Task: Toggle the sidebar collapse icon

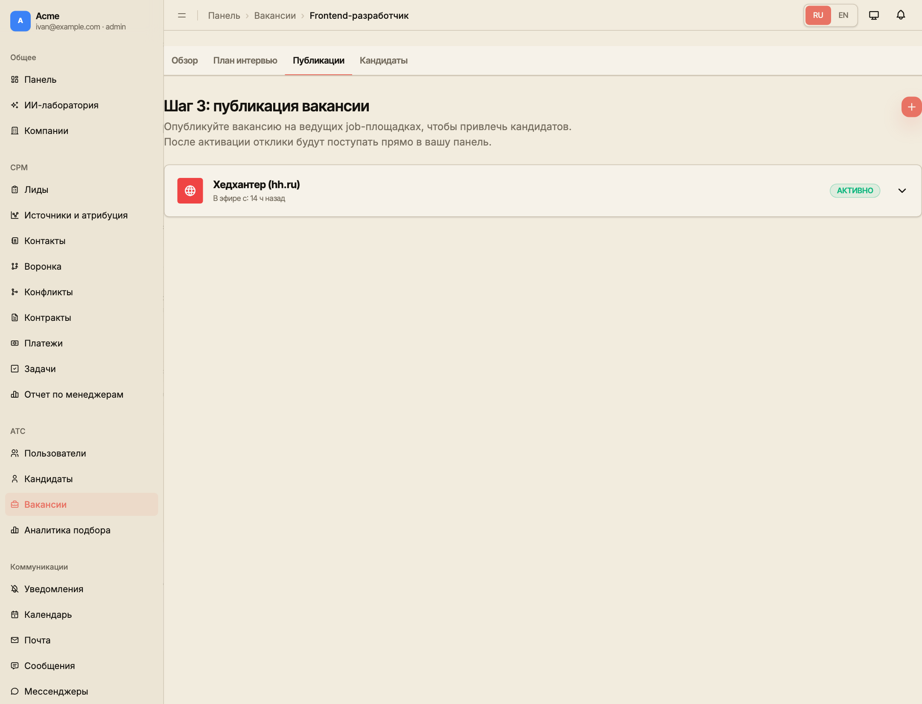Action: pyautogui.click(x=182, y=15)
